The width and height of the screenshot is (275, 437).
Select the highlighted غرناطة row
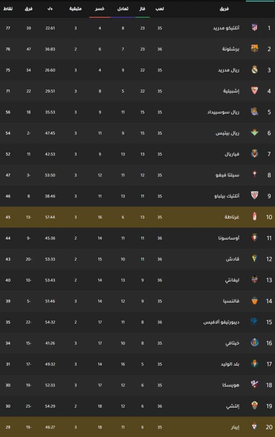pyautogui.click(x=137, y=217)
